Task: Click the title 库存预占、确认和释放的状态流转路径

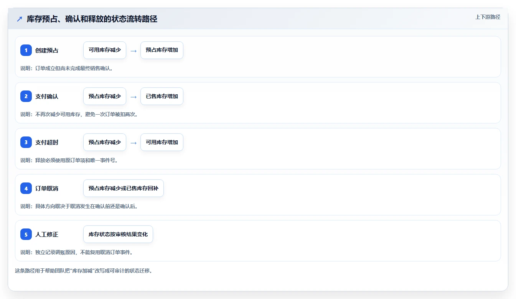Action: point(92,19)
